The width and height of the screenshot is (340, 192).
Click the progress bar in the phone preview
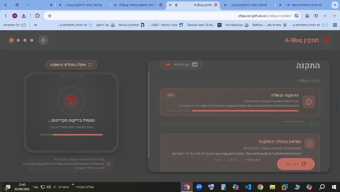click(x=71, y=135)
